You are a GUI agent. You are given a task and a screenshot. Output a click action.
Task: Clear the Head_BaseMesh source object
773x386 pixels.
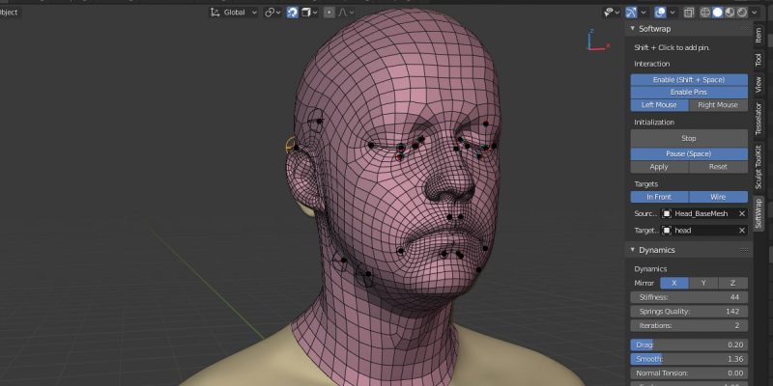(741, 213)
